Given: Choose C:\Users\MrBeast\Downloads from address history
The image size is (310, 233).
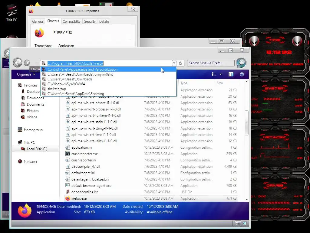Looking at the screenshot, I should [108, 79].
